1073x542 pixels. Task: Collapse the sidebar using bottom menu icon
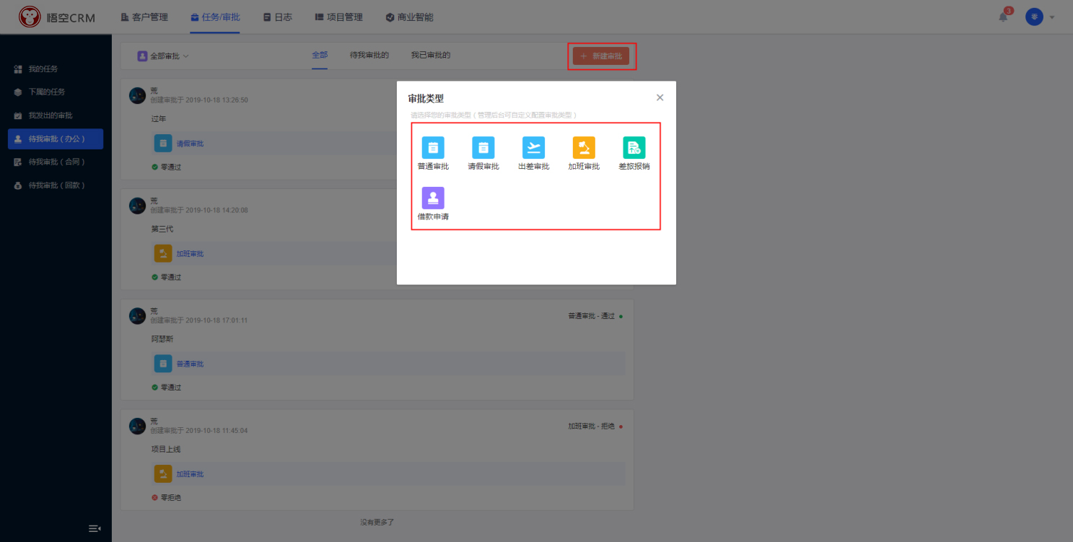[95, 528]
